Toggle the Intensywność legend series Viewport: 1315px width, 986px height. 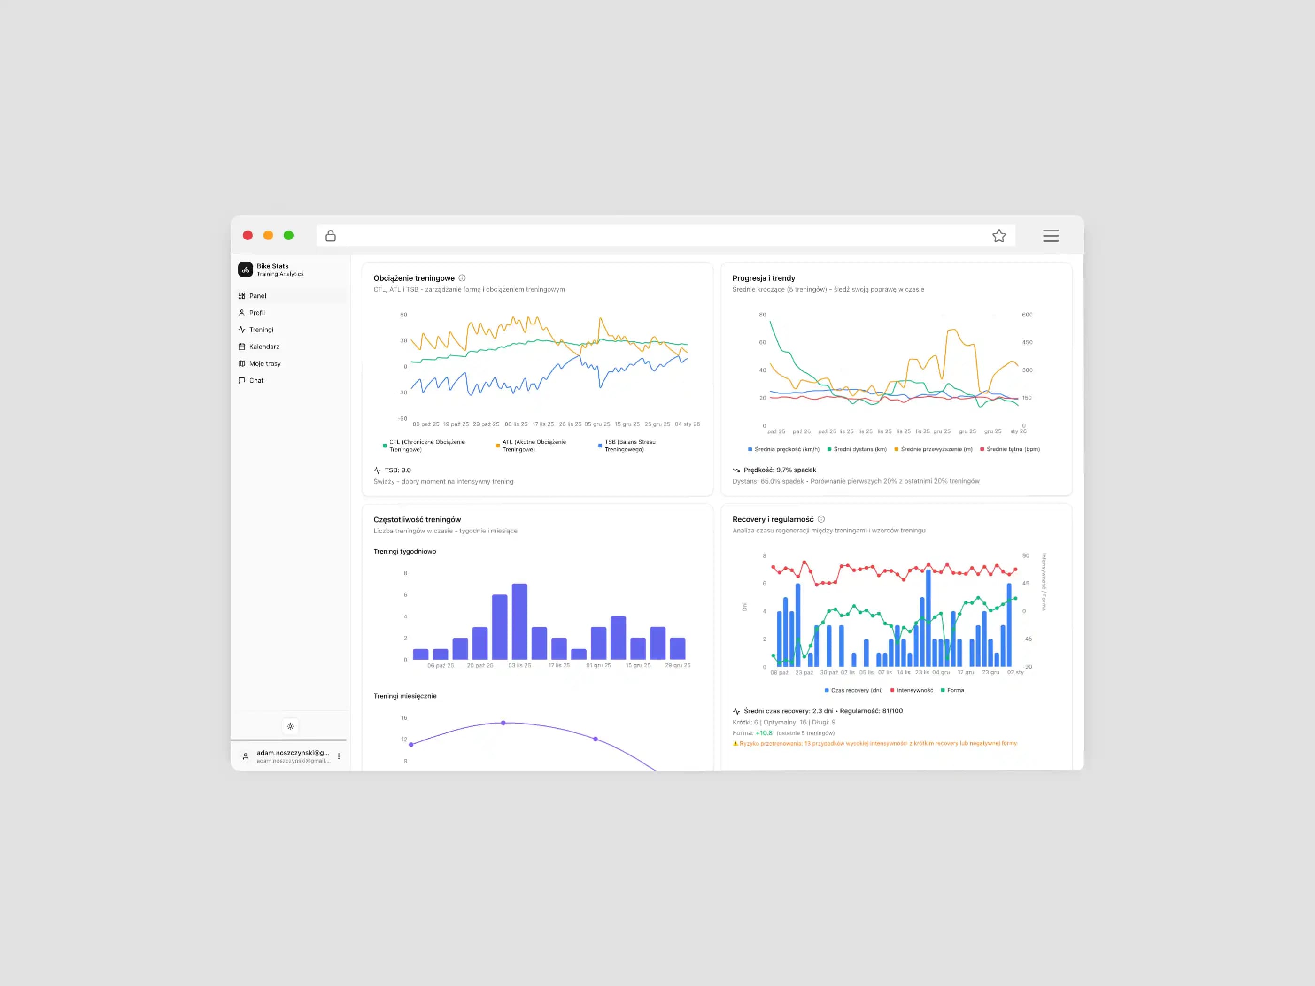(x=914, y=691)
